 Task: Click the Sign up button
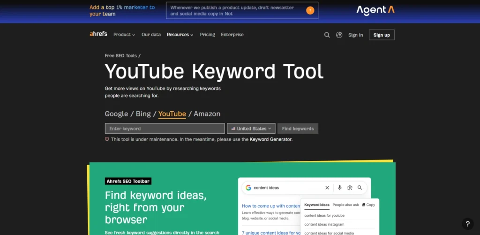(x=382, y=35)
